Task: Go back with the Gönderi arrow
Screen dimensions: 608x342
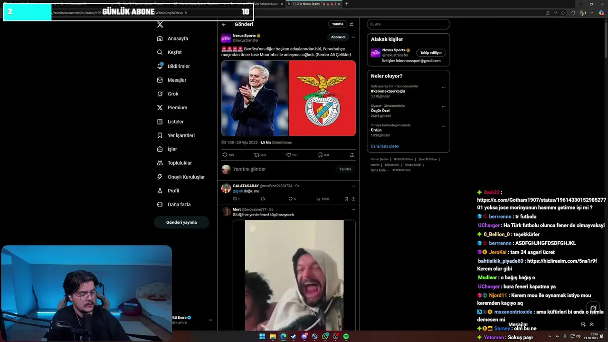Action: coord(224,24)
